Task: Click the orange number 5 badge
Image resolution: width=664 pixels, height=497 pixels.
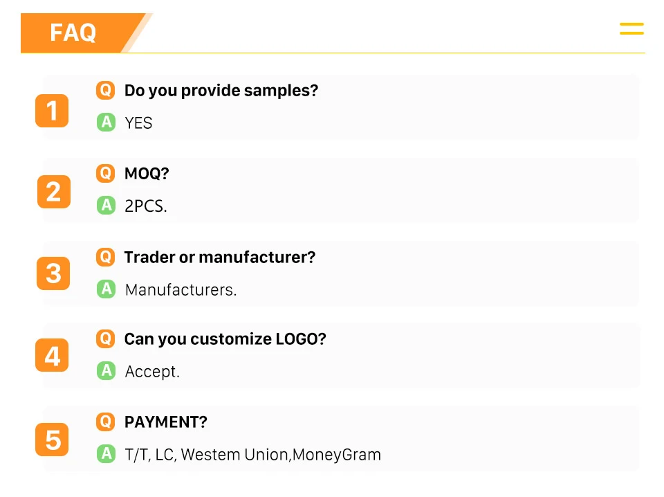Action: [x=52, y=440]
